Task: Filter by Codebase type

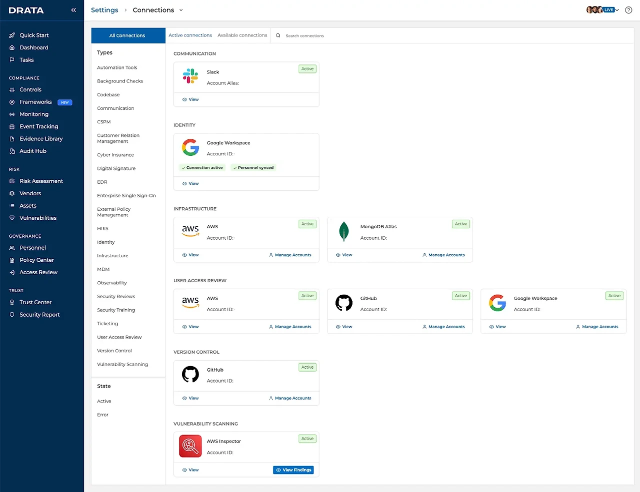Action: [x=108, y=95]
